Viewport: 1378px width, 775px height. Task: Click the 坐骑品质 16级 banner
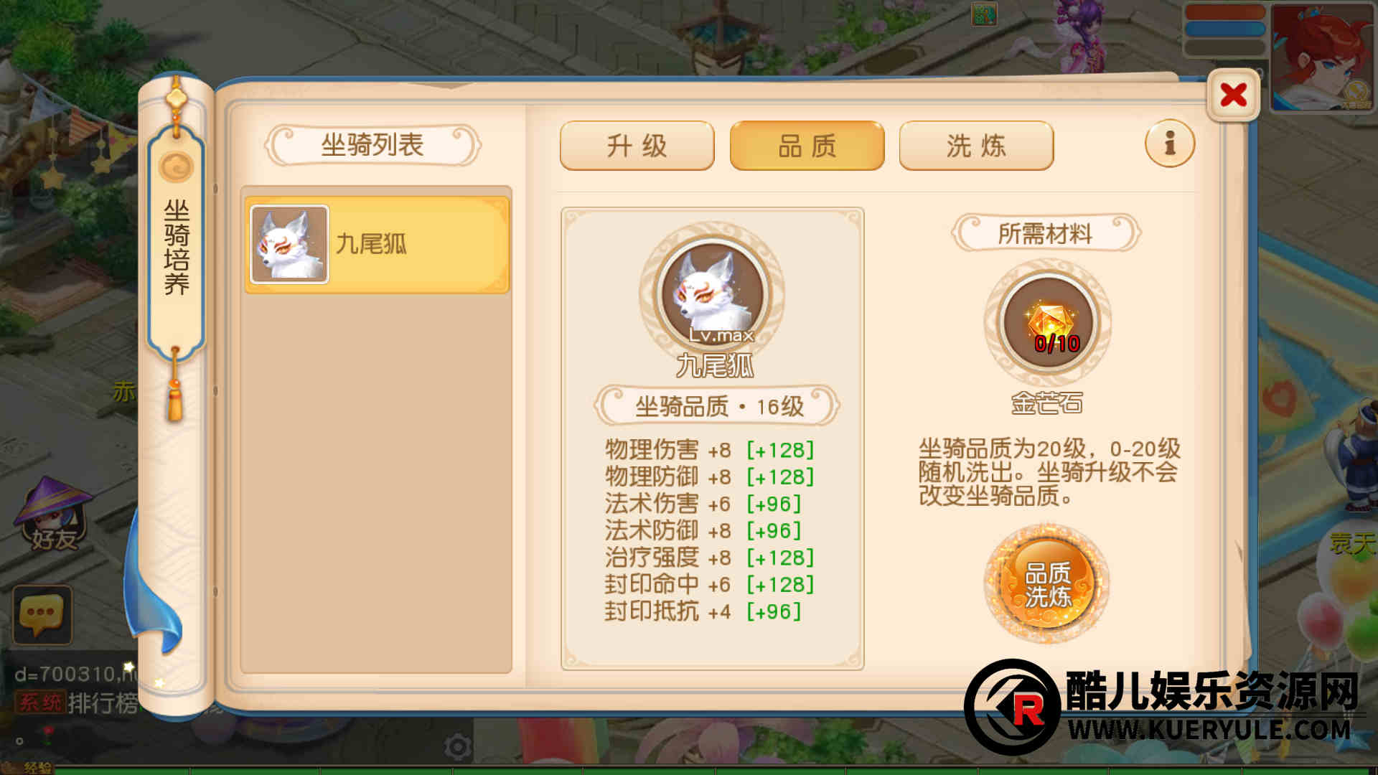(x=716, y=406)
